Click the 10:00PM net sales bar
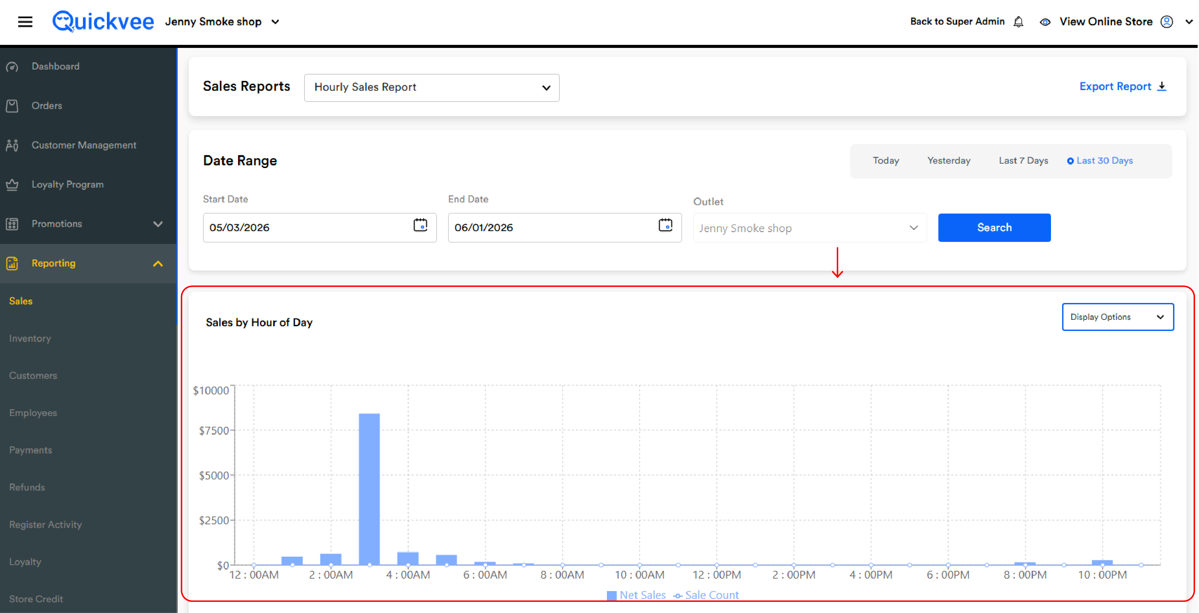 click(x=1102, y=562)
